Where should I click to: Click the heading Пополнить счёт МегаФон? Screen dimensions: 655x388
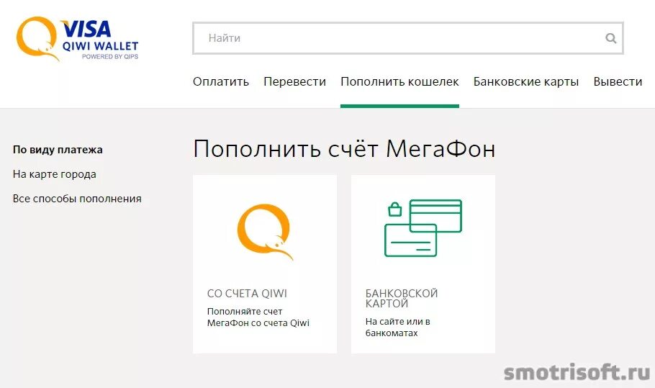tap(344, 149)
